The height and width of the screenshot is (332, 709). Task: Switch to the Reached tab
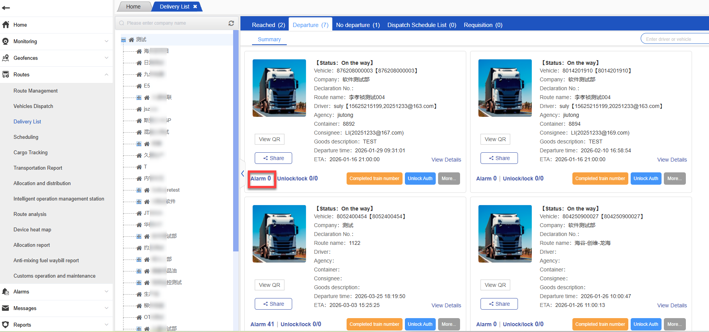[x=268, y=25]
